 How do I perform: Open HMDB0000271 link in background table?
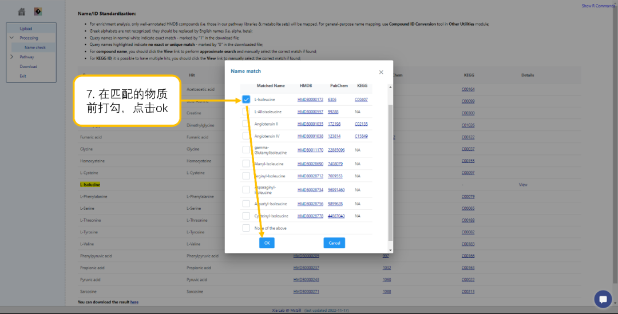(306, 292)
